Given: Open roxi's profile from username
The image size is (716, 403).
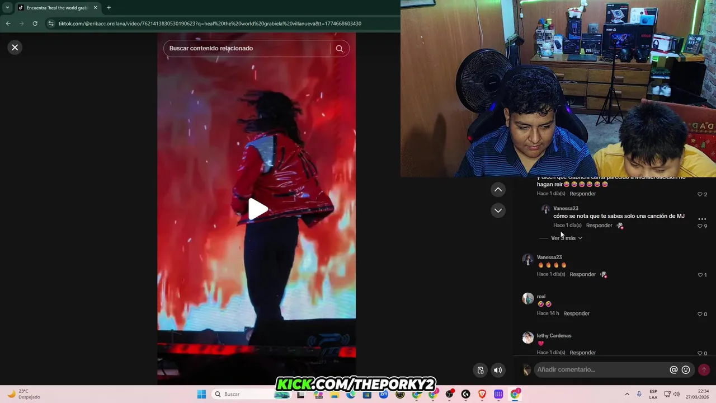Looking at the screenshot, I should 541,297.
